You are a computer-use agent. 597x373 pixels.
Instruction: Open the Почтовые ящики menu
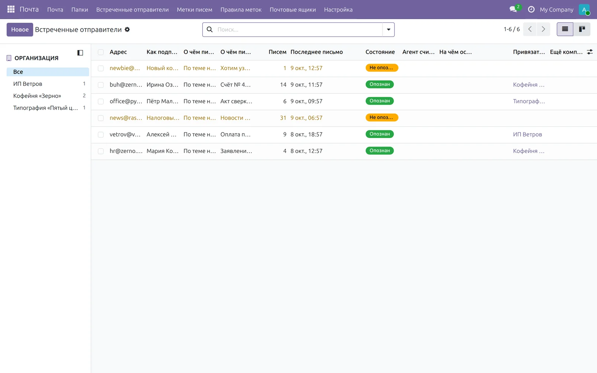(x=293, y=10)
